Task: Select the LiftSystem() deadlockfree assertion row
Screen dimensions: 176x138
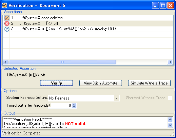Action: 88,18
